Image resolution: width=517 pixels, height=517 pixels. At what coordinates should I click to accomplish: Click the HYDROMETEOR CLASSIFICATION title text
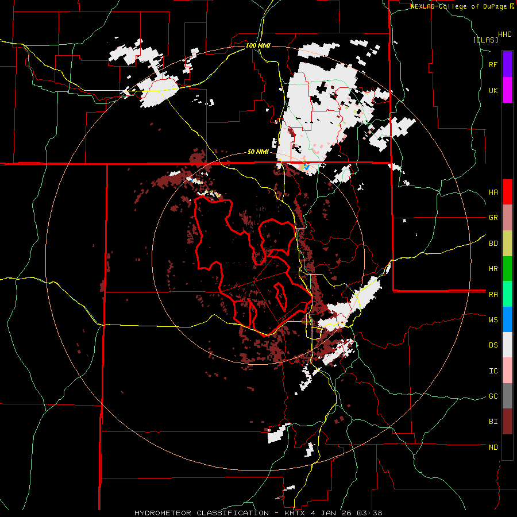[x=202, y=513]
